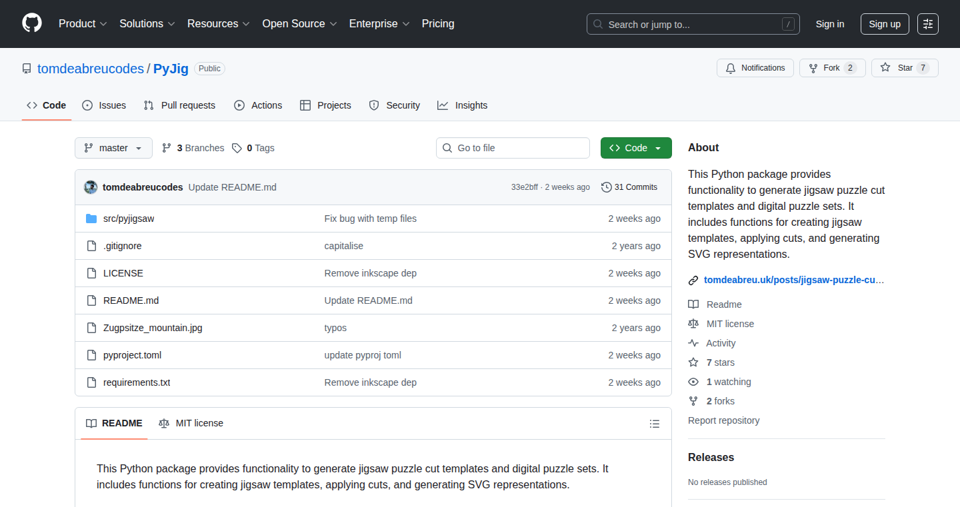
Task: Click the Search or jump to field
Action: pyautogui.click(x=693, y=24)
